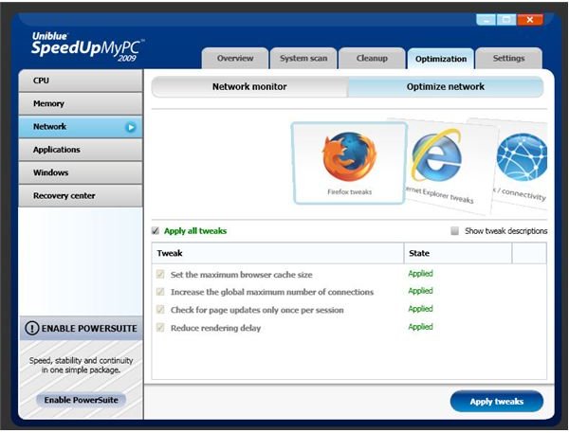Screen dimensions: 569x433
Task: Select the Optimize network view
Action: point(446,86)
